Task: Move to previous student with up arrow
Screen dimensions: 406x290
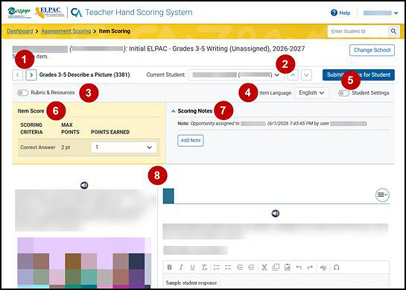Action: (293, 75)
